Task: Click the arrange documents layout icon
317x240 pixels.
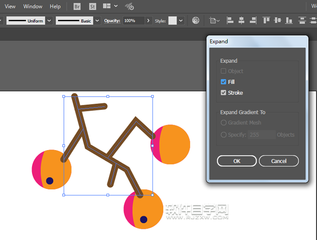Action: [107, 6]
